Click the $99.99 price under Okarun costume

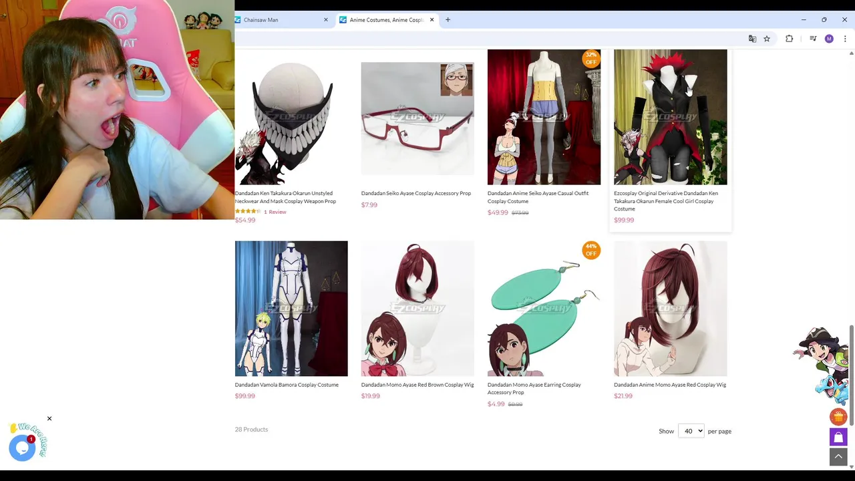(x=624, y=220)
